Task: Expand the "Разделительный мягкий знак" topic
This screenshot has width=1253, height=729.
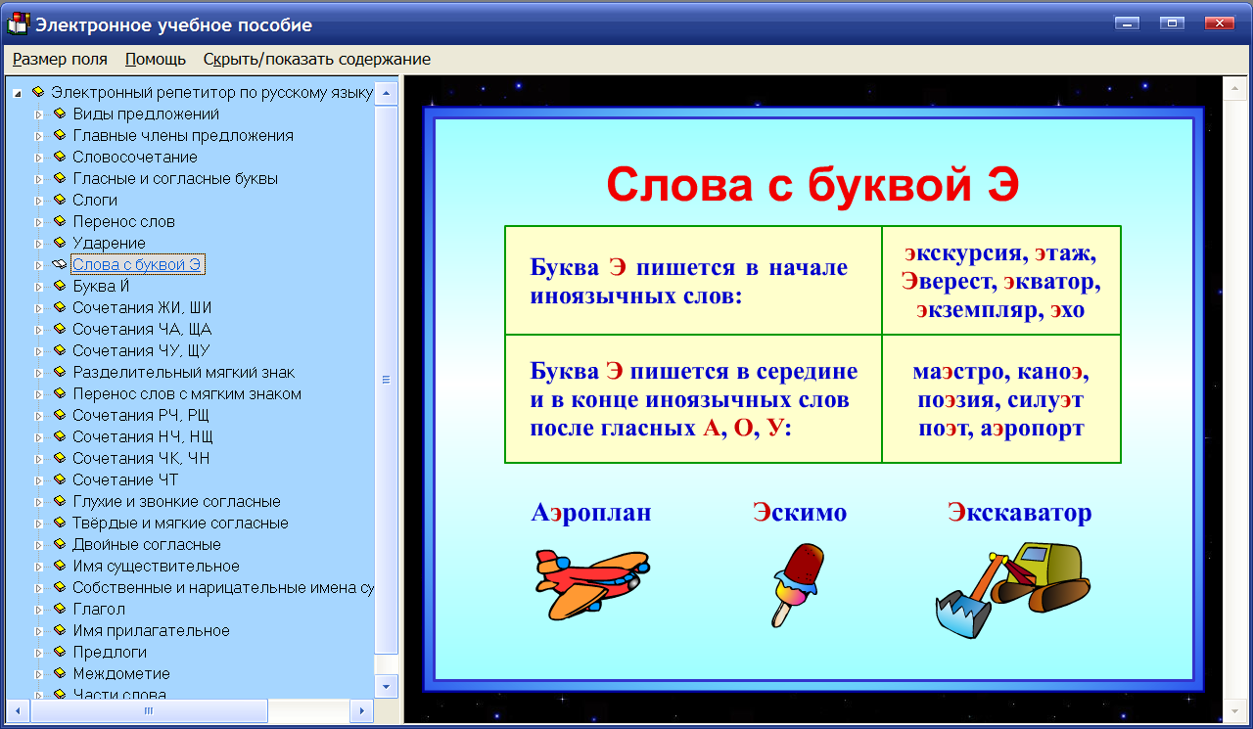Action: click(x=38, y=371)
